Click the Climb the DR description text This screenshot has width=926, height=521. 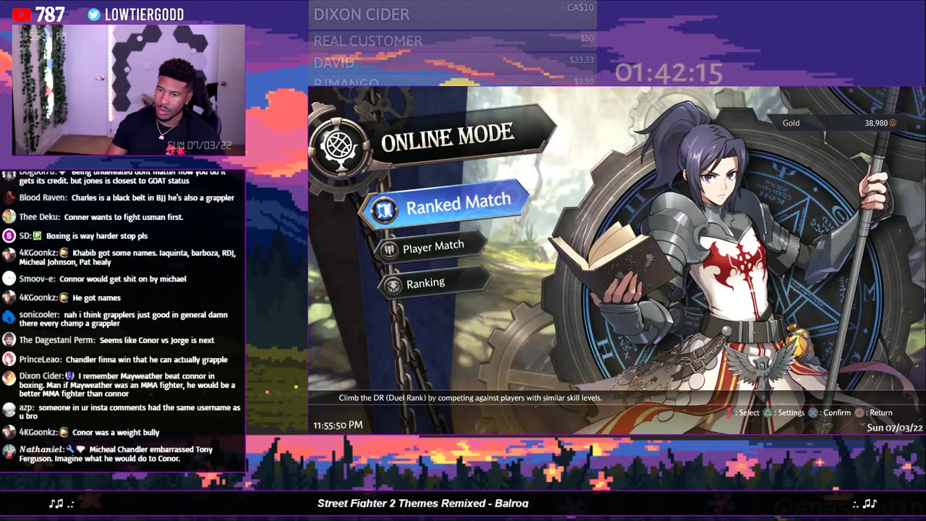click(x=470, y=398)
